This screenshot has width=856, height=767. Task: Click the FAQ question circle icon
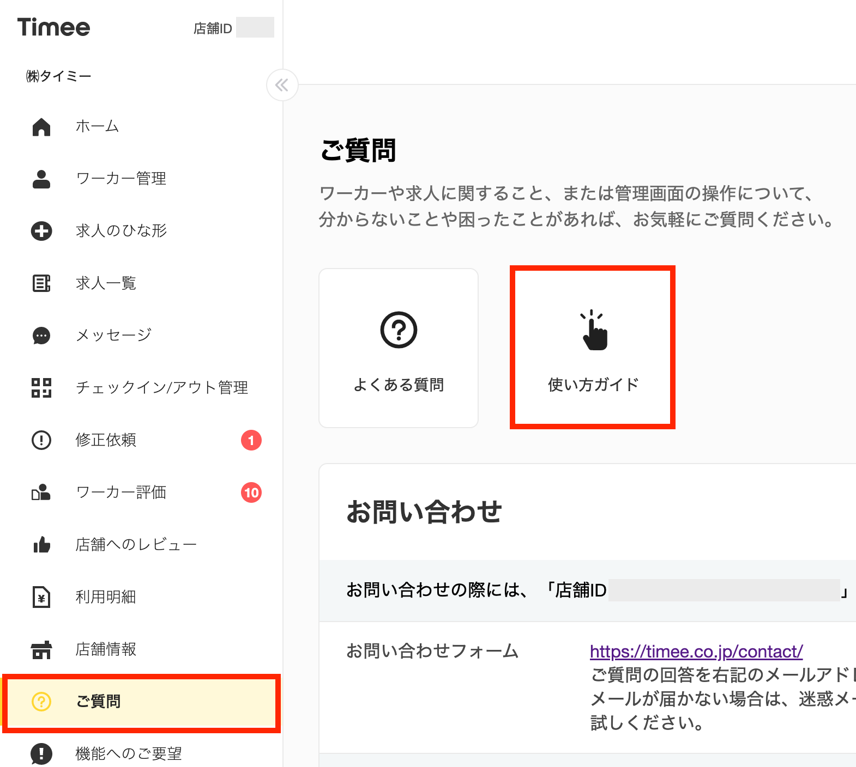[x=399, y=330]
